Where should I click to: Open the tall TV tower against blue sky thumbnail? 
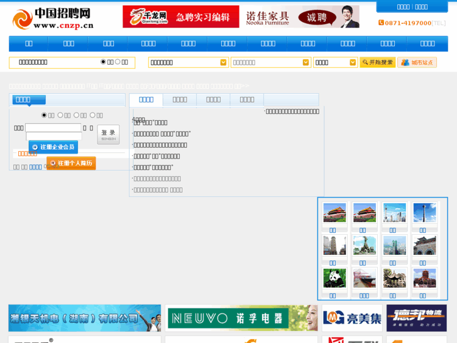point(425,213)
